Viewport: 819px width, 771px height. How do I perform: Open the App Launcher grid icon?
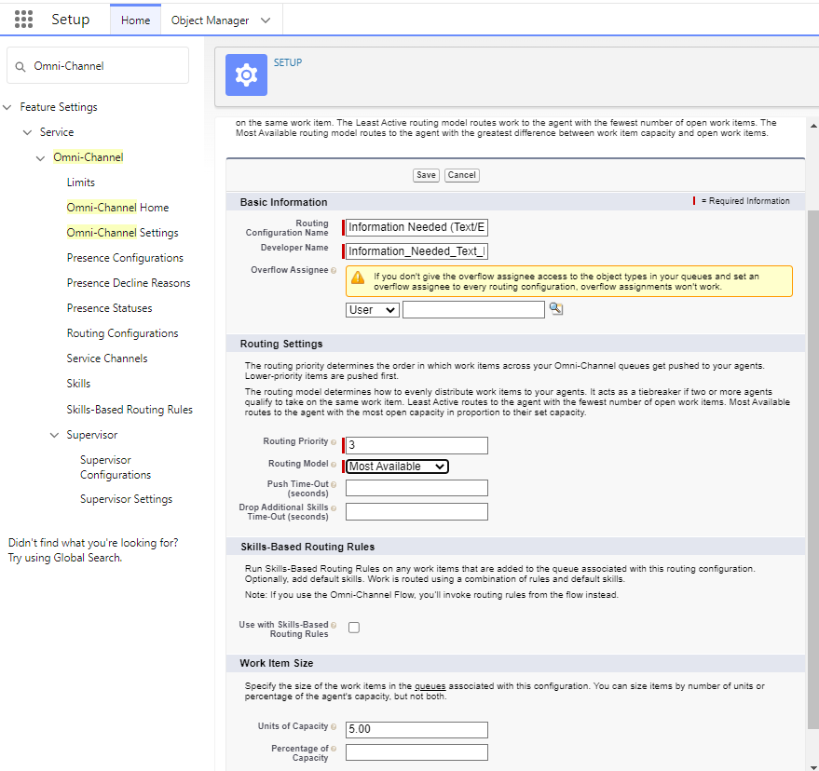click(x=23, y=20)
